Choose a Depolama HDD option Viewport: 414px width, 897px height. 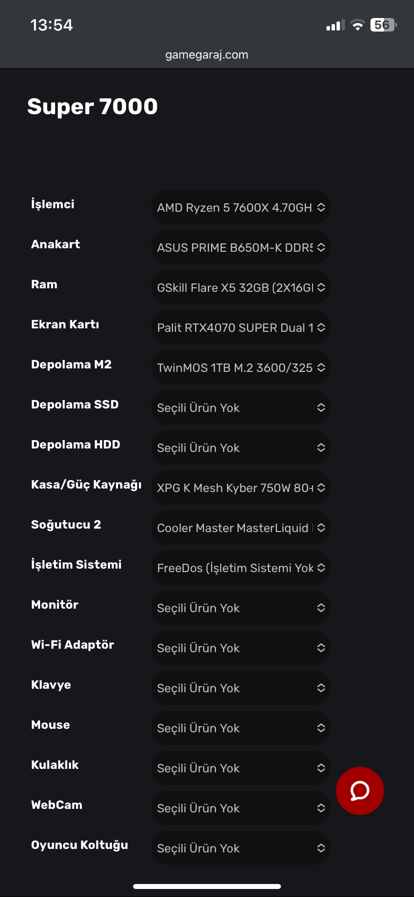click(x=240, y=447)
